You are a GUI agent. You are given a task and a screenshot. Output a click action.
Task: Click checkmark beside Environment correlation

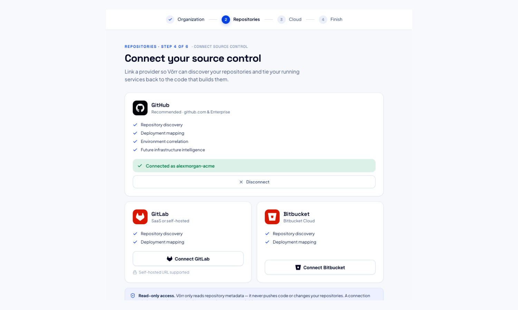click(x=135, y=142)
